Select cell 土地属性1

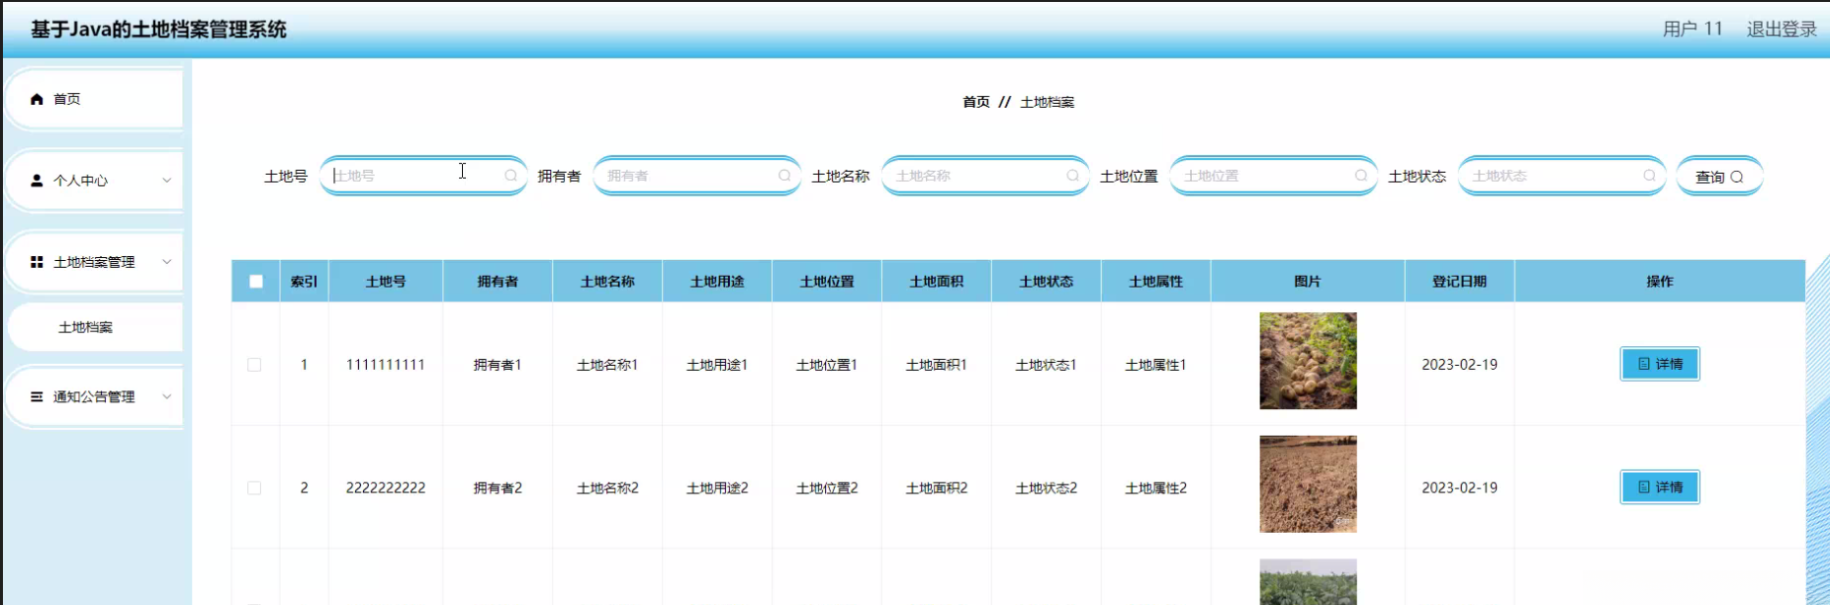pyautogui.click(x=1156, y=365)
